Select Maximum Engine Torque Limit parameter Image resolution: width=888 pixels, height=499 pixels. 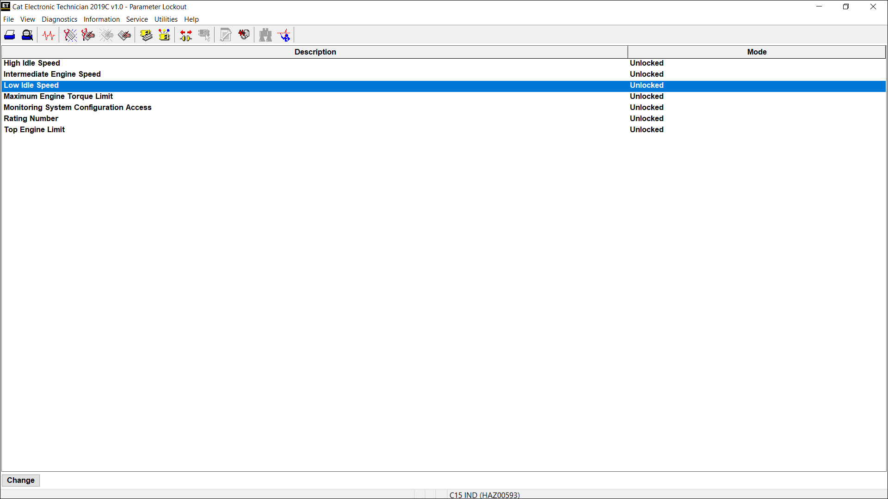click(x=58, y=97)
